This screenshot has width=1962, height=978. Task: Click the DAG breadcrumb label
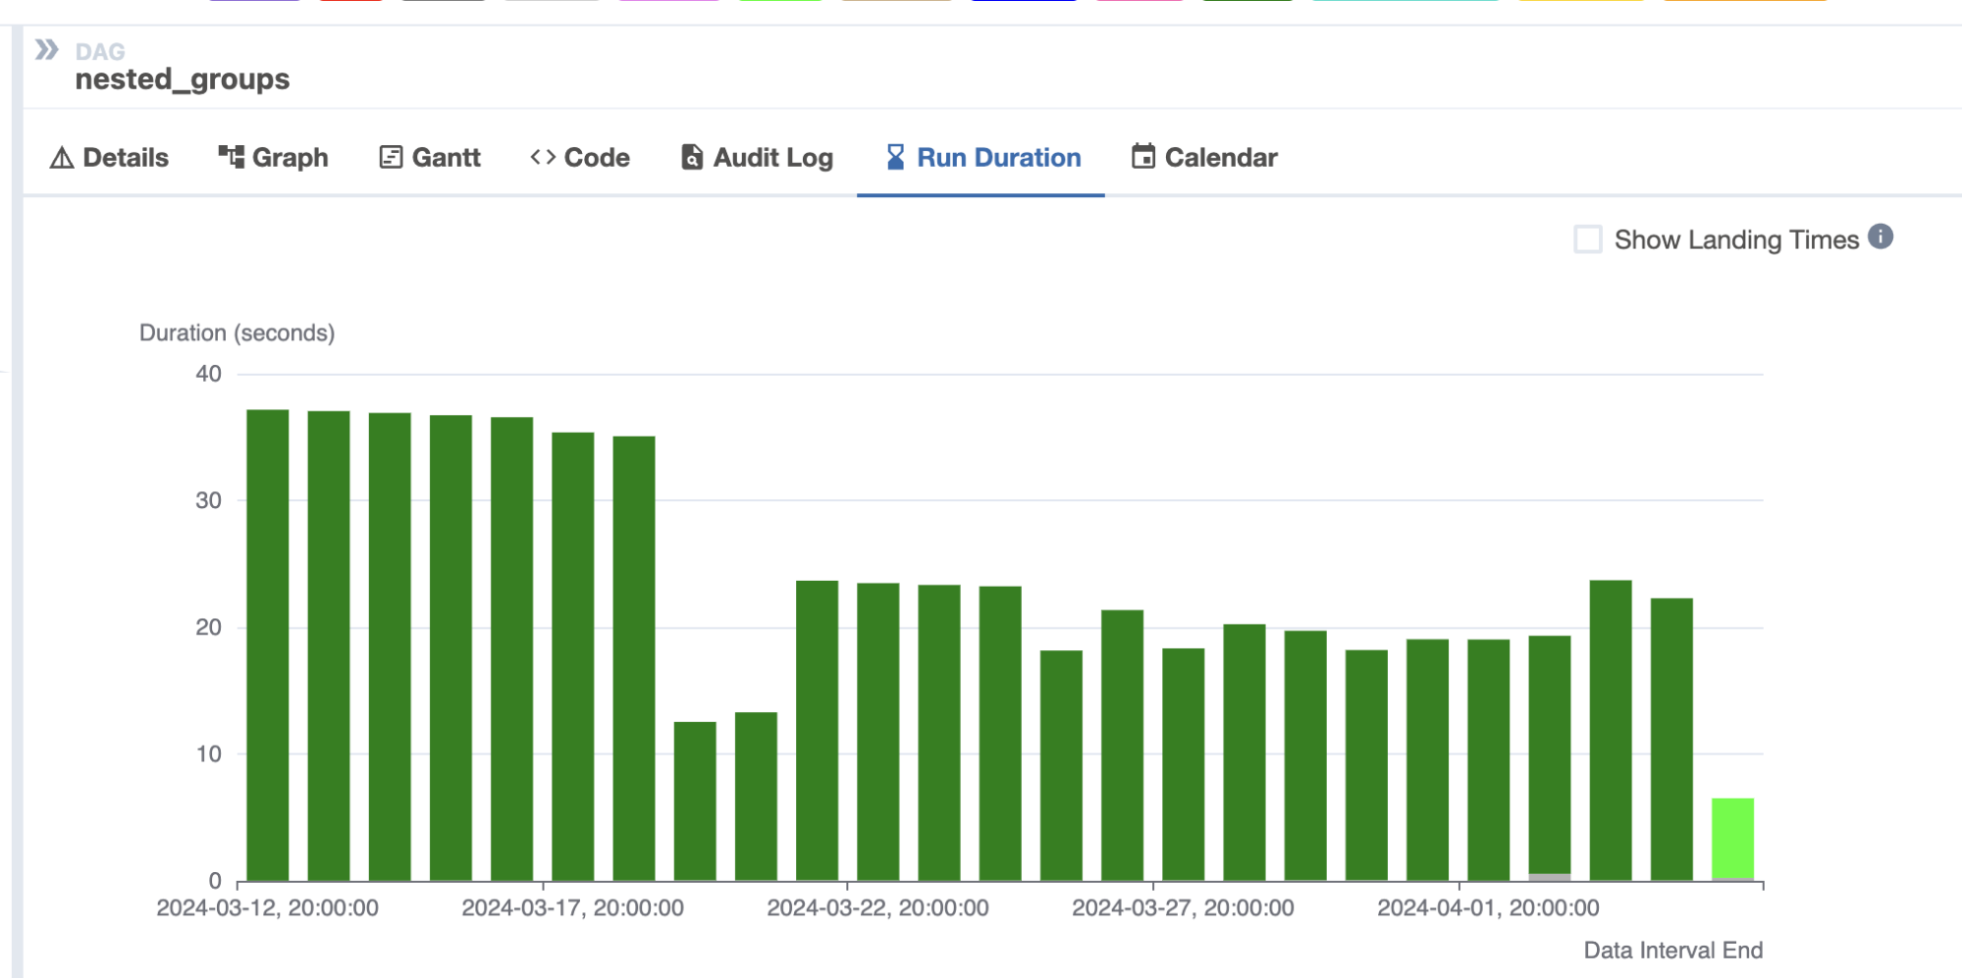100,51
